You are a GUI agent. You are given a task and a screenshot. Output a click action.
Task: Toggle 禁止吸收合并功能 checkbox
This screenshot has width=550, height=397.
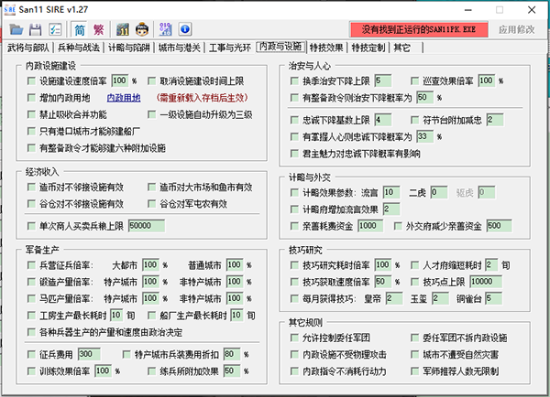tap(31, 114)
